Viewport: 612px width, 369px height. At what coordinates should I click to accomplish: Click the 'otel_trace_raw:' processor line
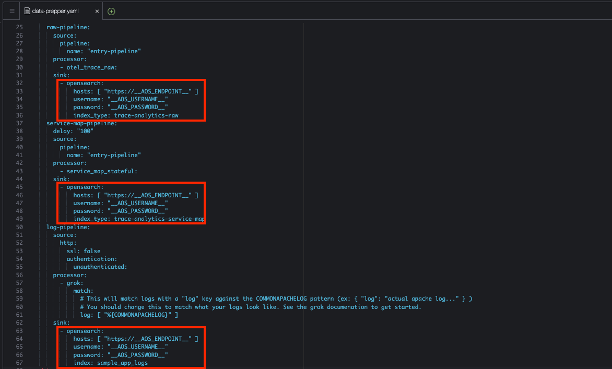point(88,67)
